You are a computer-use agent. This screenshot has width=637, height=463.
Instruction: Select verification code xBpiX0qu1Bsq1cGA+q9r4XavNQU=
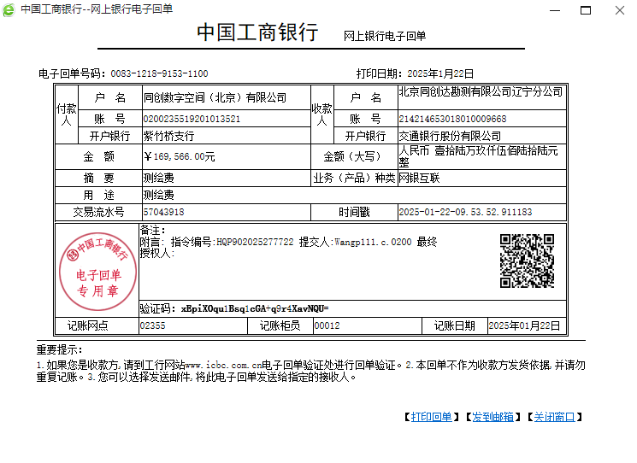click(x=255, y=308)
